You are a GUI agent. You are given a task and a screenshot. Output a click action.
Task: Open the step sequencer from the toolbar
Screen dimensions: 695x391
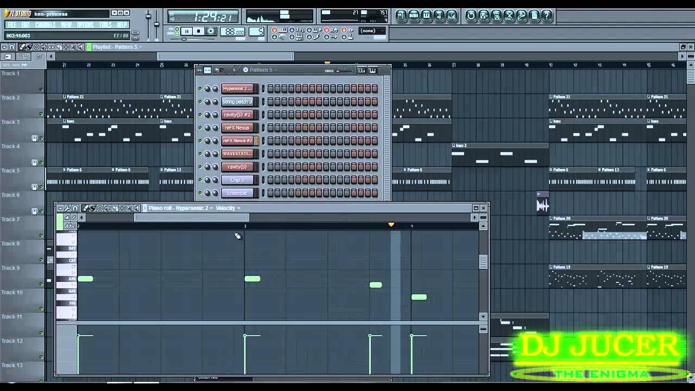coord(414,16)
